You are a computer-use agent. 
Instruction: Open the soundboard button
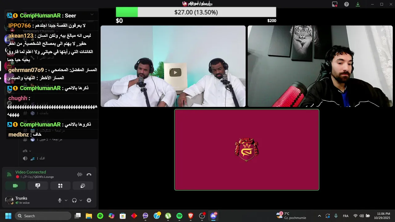tap(83, 186)
